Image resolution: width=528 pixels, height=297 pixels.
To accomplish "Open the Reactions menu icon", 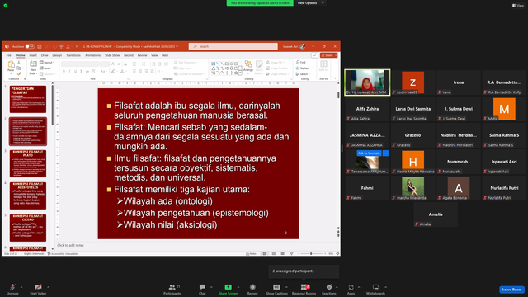I will click(x=329, y=287).
